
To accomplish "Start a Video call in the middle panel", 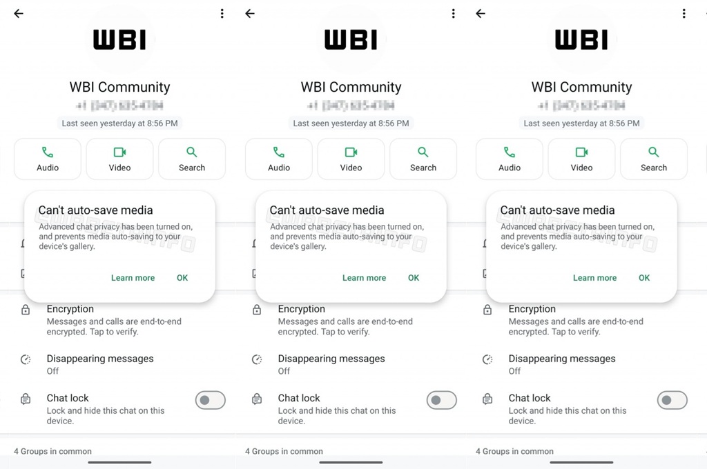I will click(x=351, y=159).
